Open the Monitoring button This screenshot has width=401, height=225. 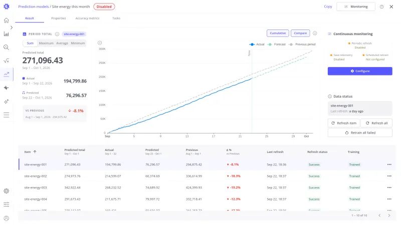tap(356, 6)
